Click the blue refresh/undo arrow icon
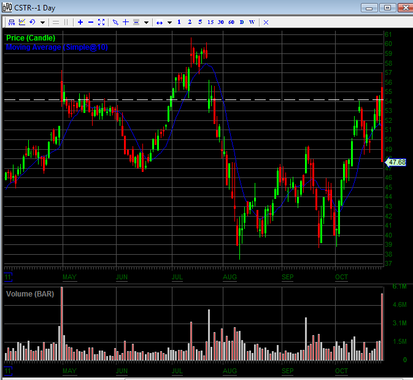Image resolution: width=413 pixels, height=380 pixels. pyautogui.click(x=33, y=22)
